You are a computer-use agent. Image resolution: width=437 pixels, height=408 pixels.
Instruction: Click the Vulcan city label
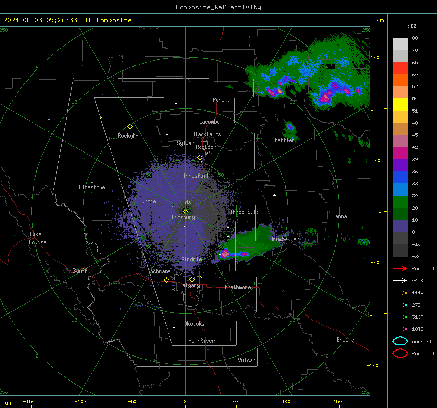click(x=247, y=360)
